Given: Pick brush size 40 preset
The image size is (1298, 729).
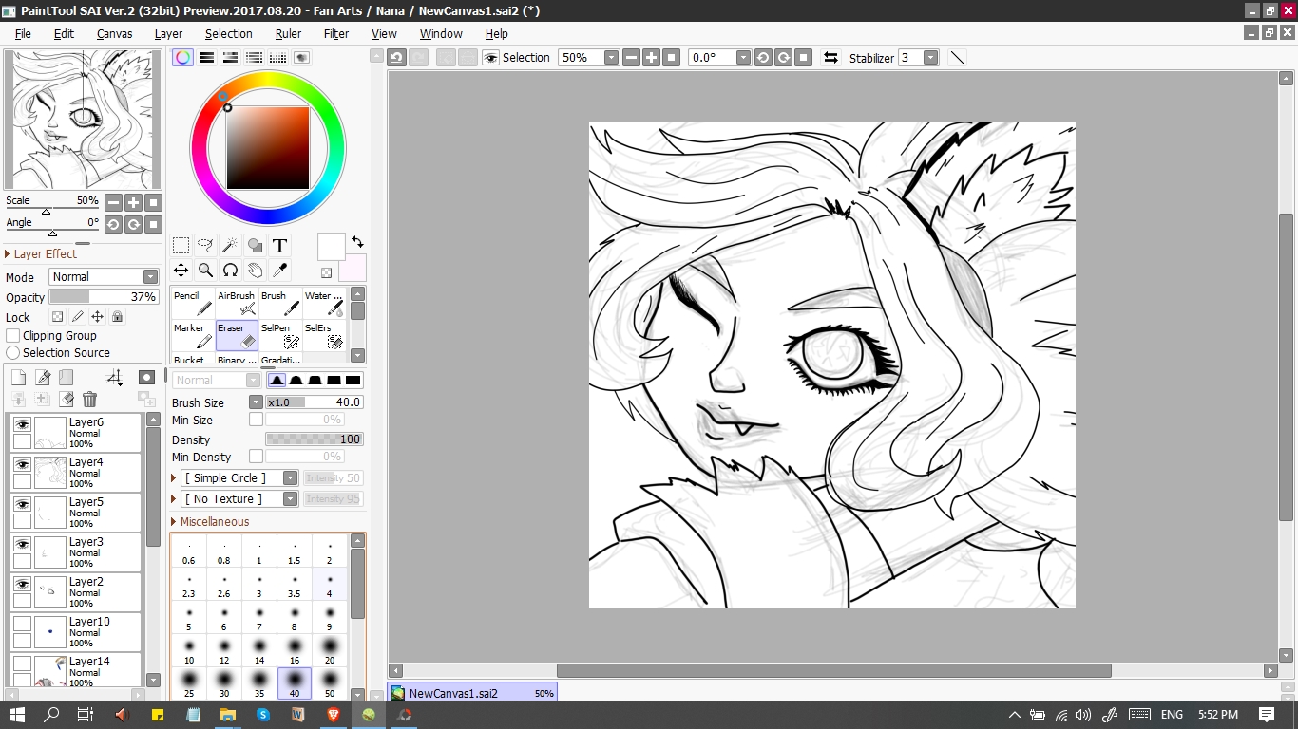Looking at the screenshot, I should (295, 682).
